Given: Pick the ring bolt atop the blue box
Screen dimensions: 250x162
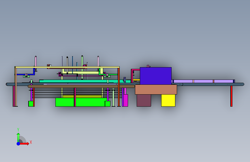Looking at the screenshot, I should pyautogui.click(x=148, y=66).
